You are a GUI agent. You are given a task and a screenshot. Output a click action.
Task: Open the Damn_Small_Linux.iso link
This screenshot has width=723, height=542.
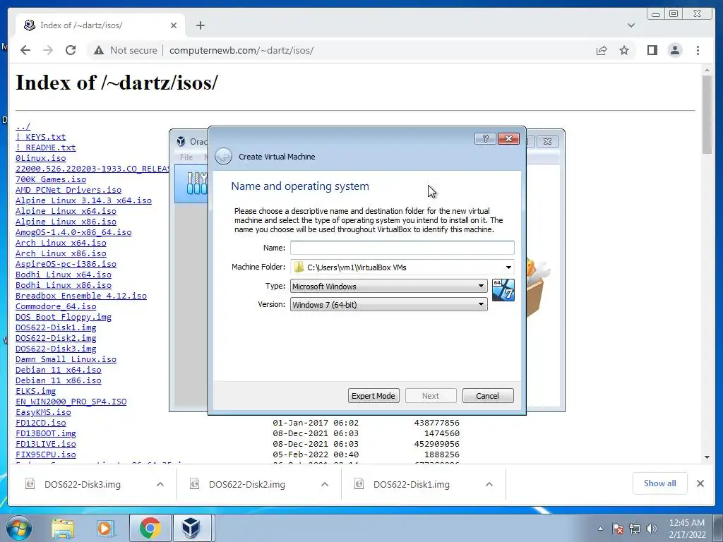(x=66, y=359)
